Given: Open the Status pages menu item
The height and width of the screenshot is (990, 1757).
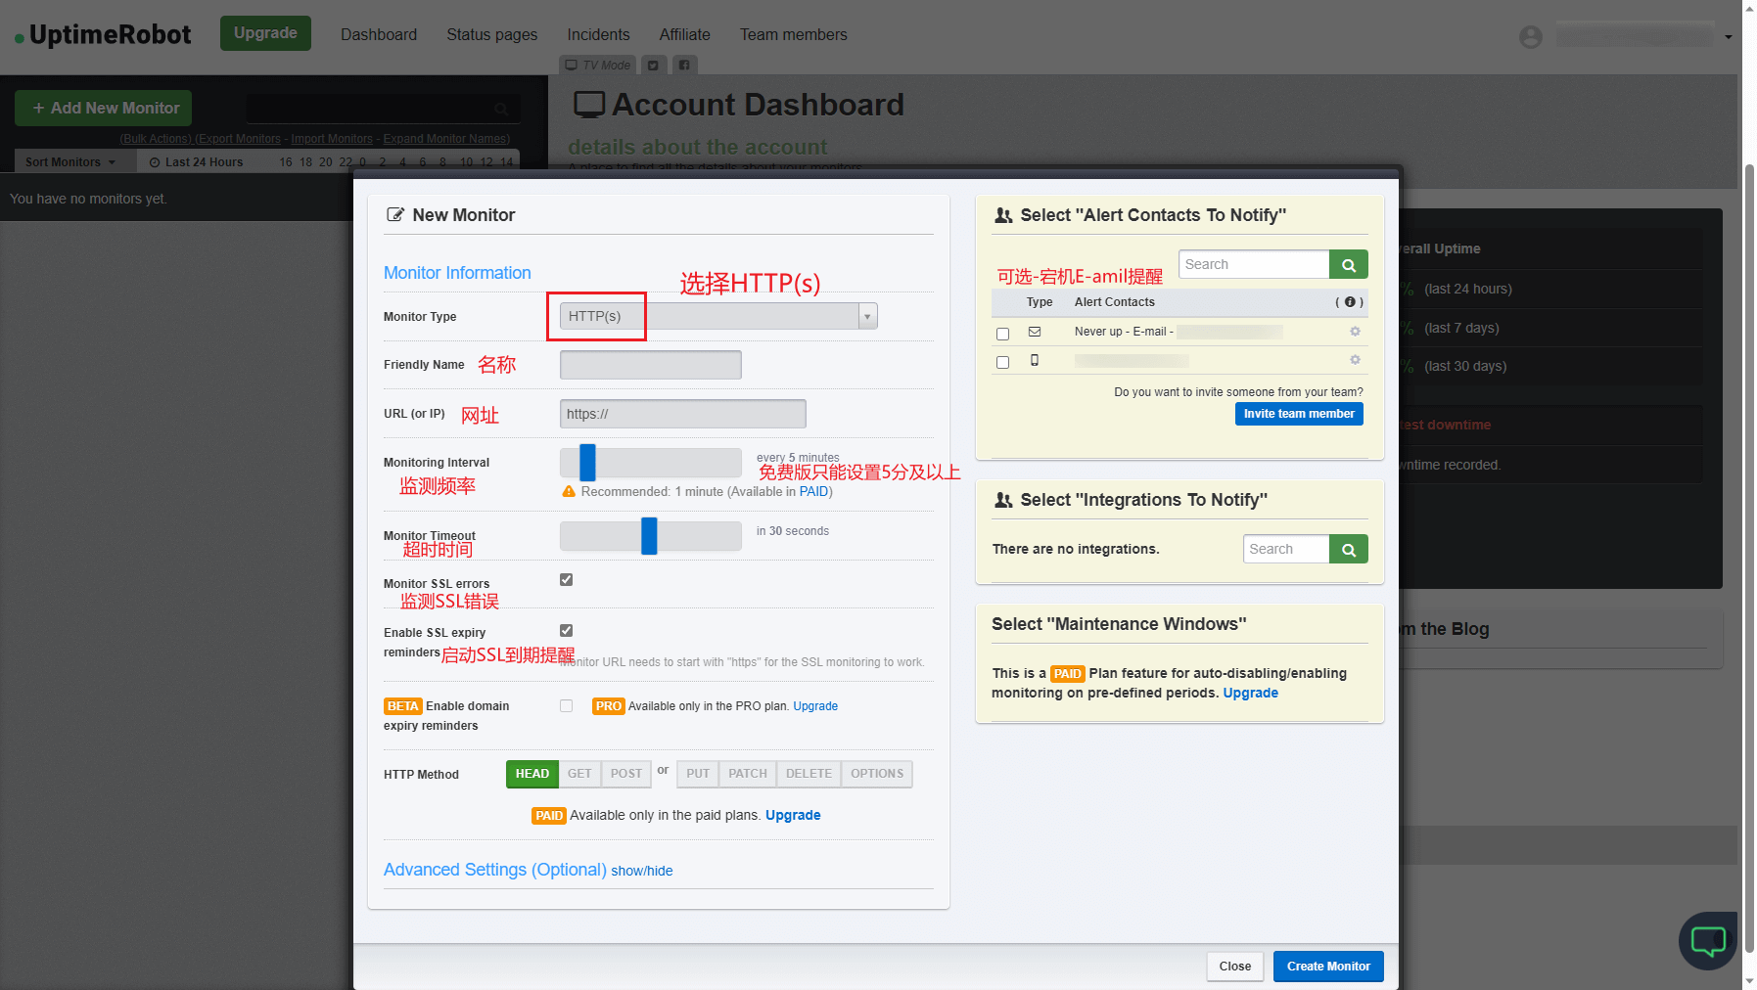Looking at the screenshot, I should [x=491, y=34].
